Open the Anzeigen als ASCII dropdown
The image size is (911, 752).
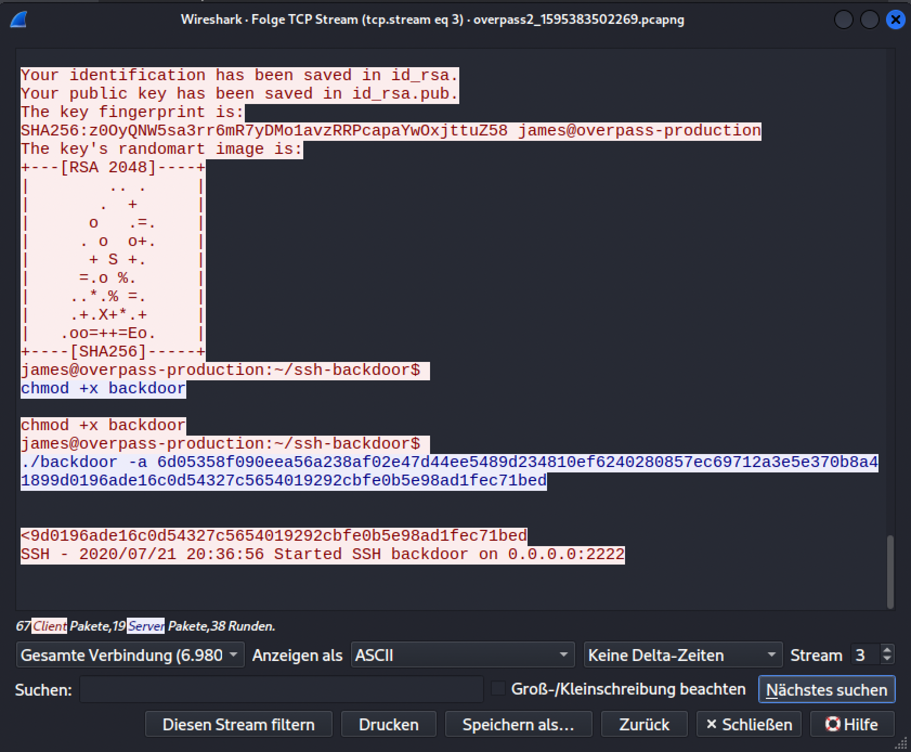tap(463, 655)
